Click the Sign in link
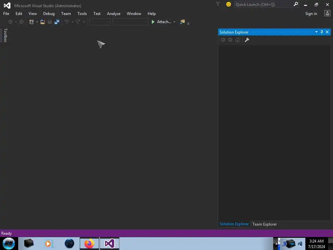The image size is (333, 250). tap(311, 14)
